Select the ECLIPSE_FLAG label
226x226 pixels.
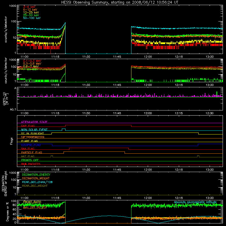point(31,145)
